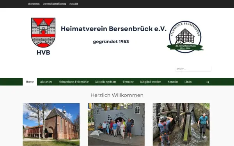
Task: Open the group photo at castle thumbnail
Action: pos(116,125)
